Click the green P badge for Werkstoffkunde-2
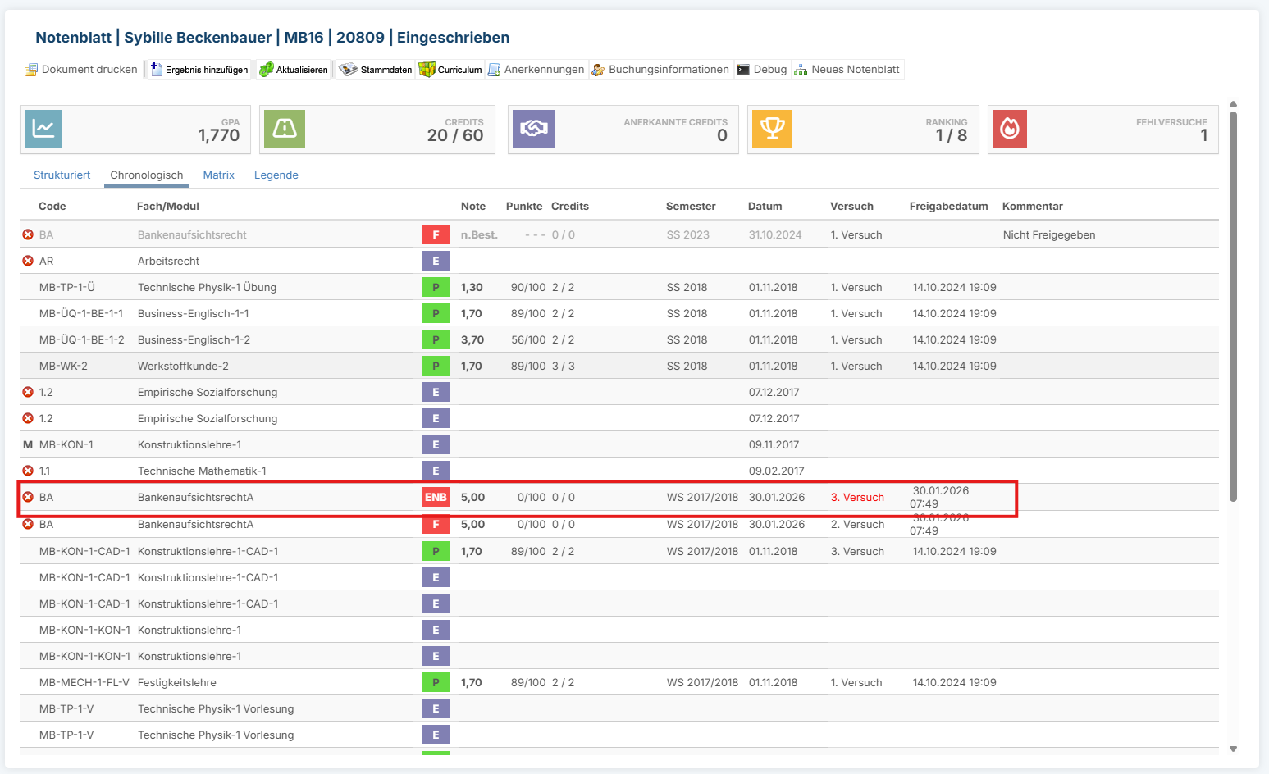Screen dimensions: 1269x774 point(436,367)
